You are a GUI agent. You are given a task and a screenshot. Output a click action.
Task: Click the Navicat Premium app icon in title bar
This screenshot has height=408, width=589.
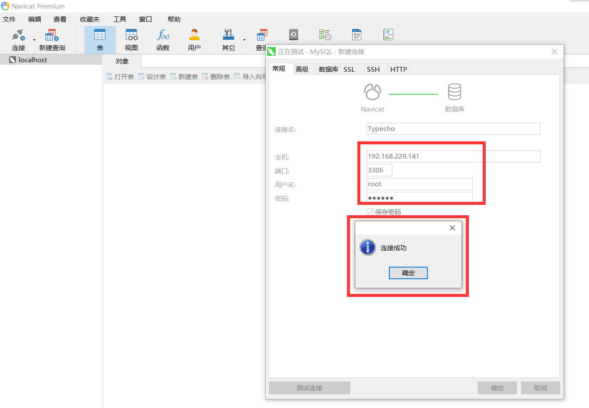pos(5,6)
